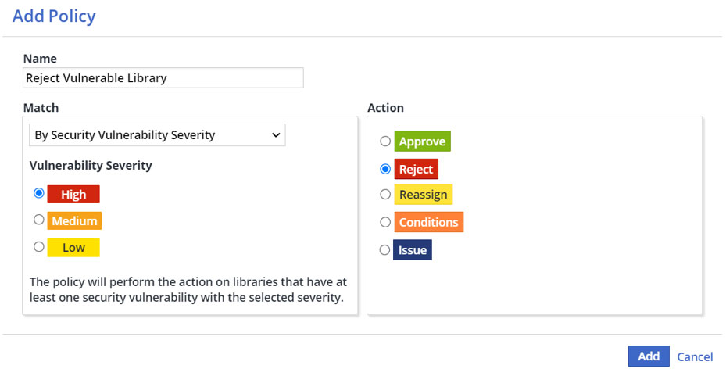The height and width of the screenshot is (376, 726).
Task: Click the Cancel link
Action: pos(695,357)
